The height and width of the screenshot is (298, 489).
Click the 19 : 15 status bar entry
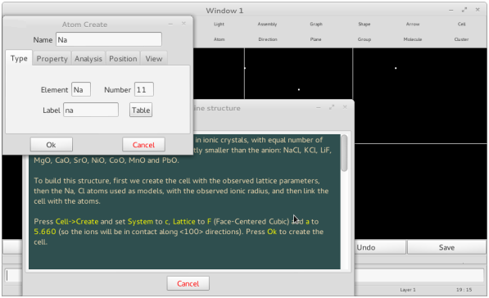pyautogui.click(x=464, y=290)
